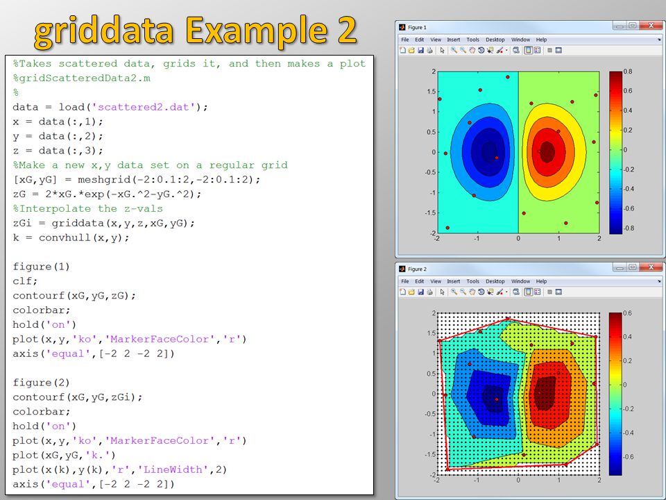Click Show Plot Tools icon in Figure 2
This screenshot has width=666, height=500.
point(558,292)
